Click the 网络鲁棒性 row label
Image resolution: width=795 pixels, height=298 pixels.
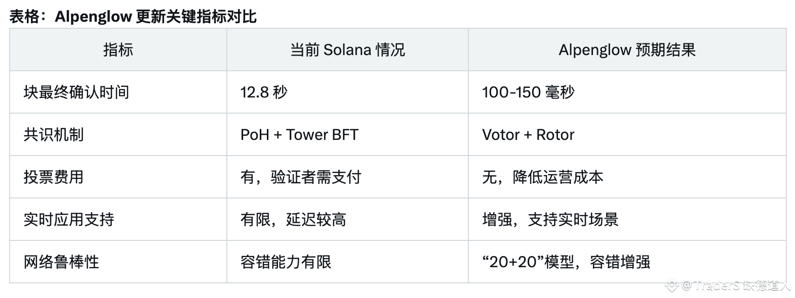(x=61, y=262)
